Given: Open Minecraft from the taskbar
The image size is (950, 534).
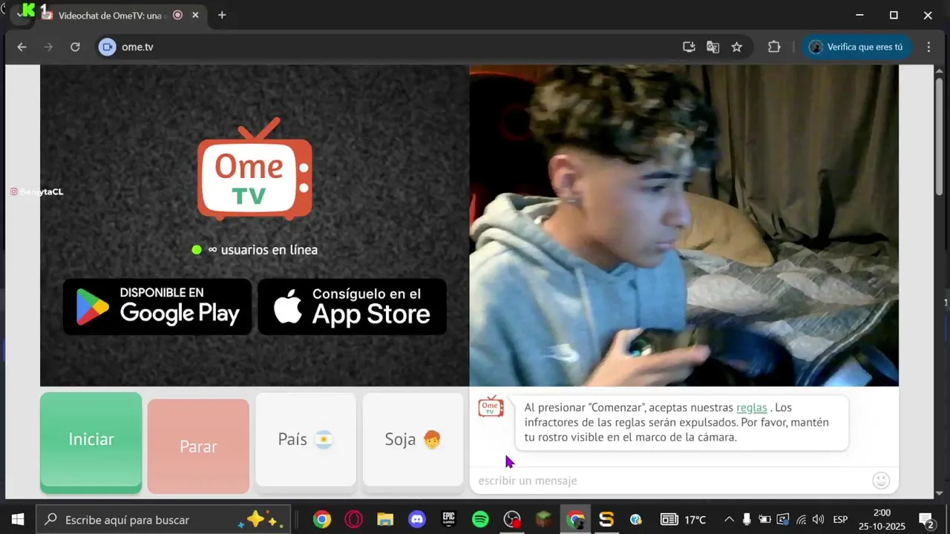Looking at the screenshot, I should [544, 520].
